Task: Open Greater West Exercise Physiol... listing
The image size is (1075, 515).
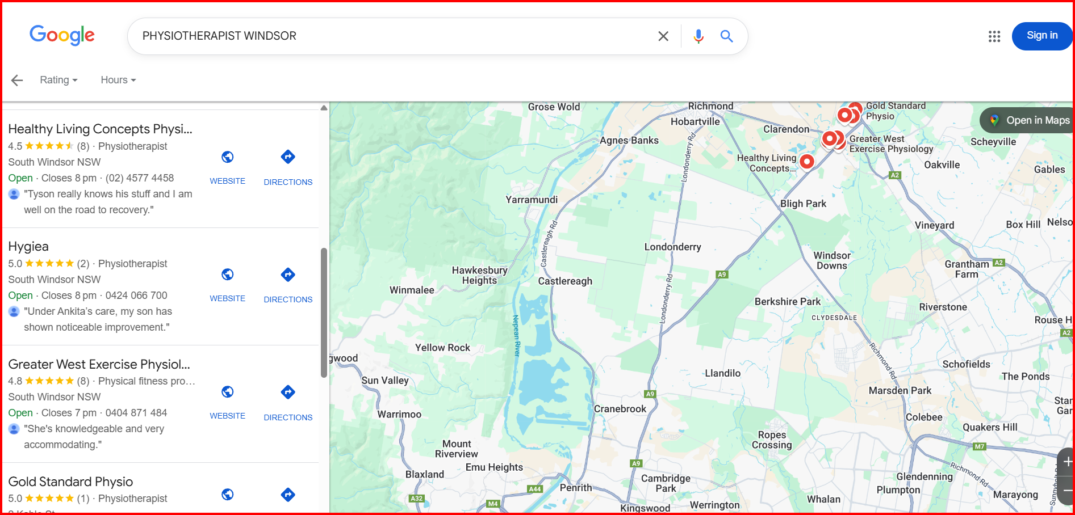Action: click(x=99, y=364)
